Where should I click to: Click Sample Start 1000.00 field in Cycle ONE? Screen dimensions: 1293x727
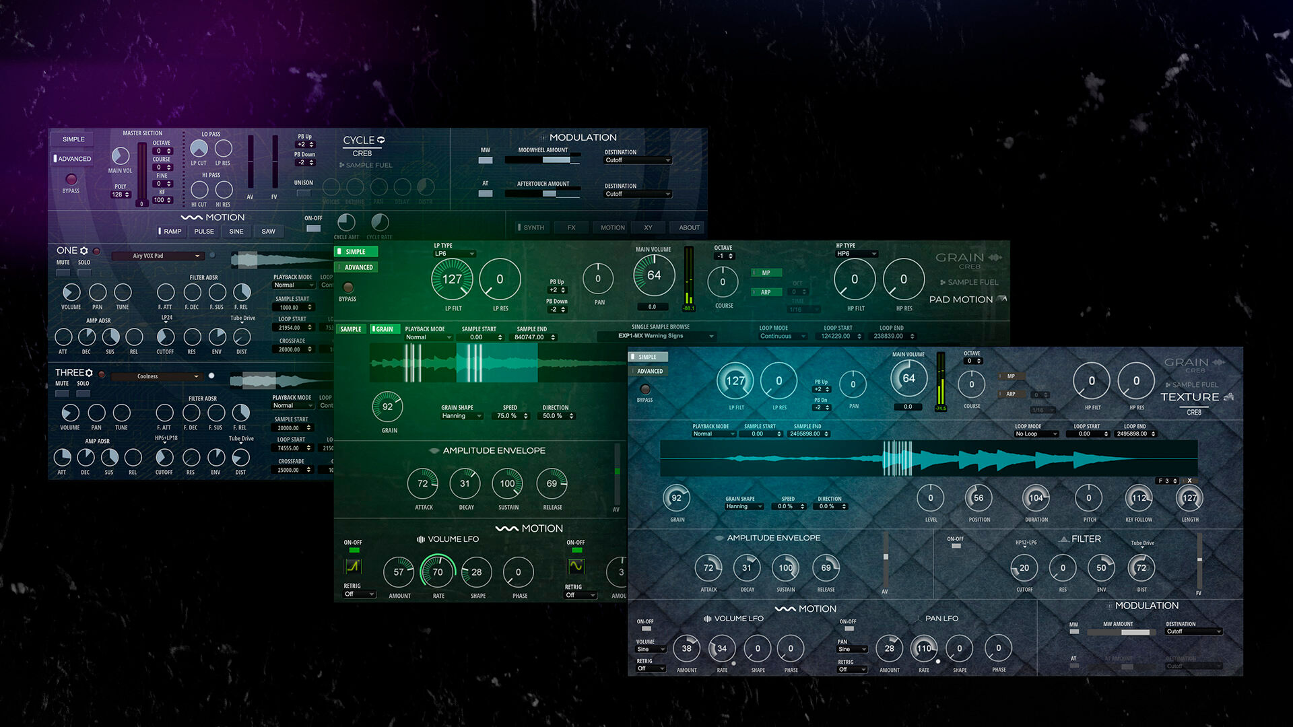(294, 308)
